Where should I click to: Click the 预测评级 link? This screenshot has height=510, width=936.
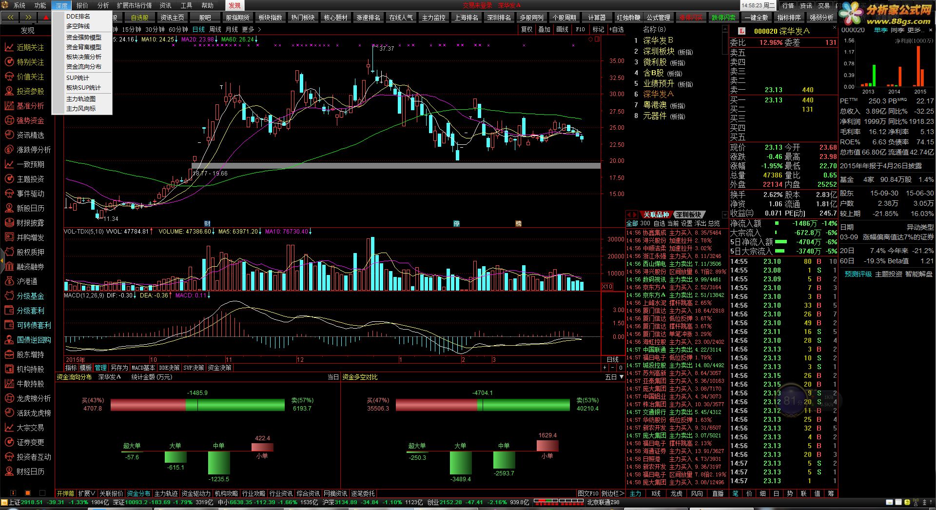(858, 274)
